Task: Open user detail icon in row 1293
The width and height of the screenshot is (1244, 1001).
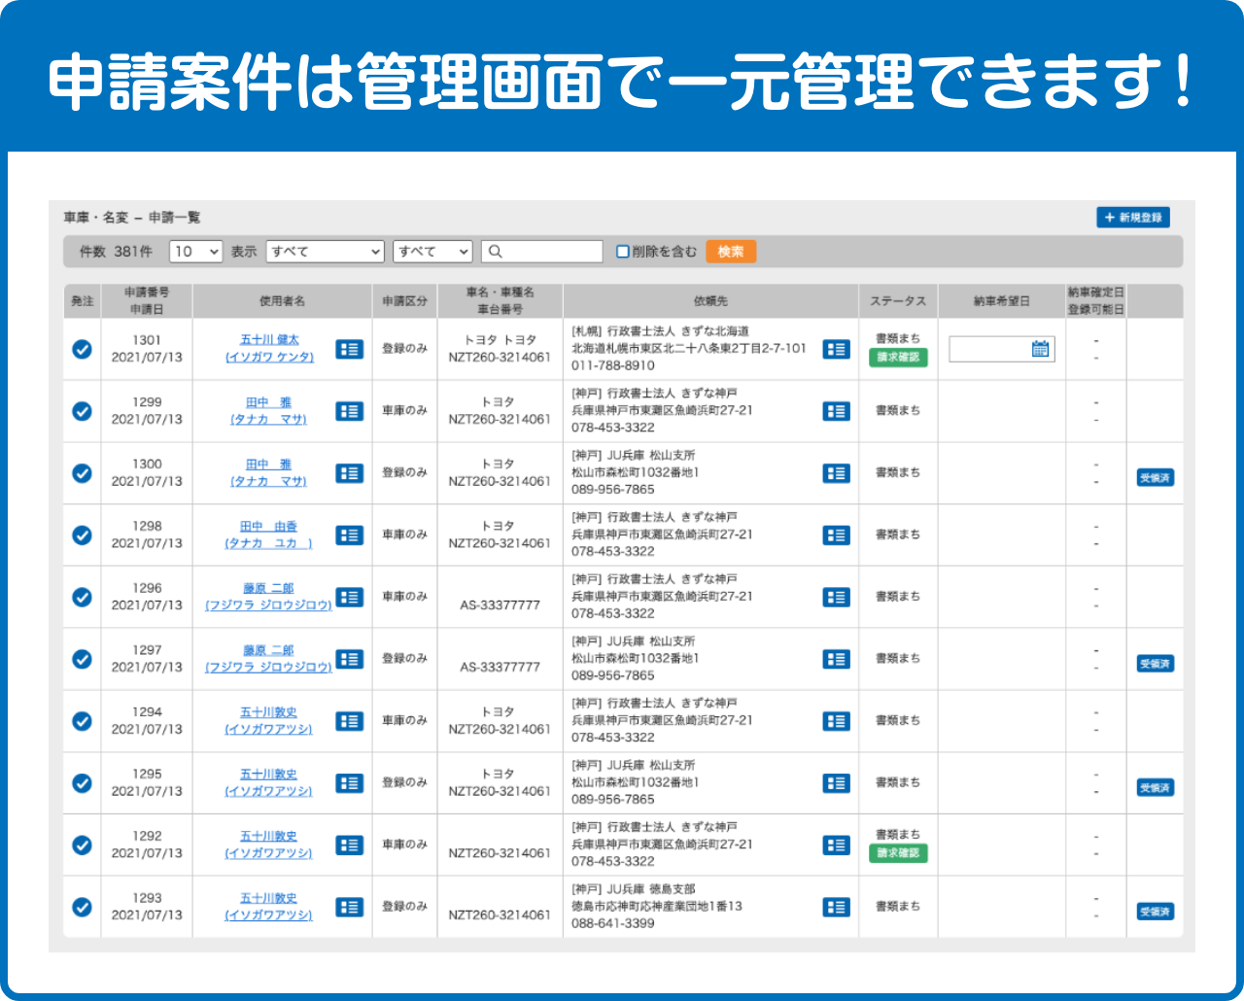Action: coord(350,907)
